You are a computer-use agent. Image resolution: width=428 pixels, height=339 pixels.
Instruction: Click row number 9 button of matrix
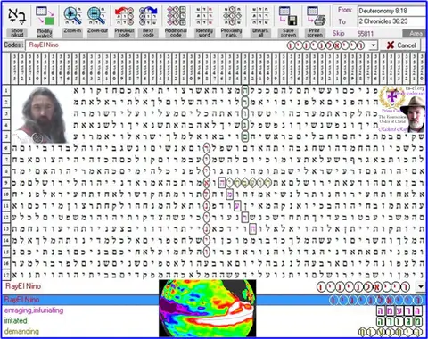[6, 183]
